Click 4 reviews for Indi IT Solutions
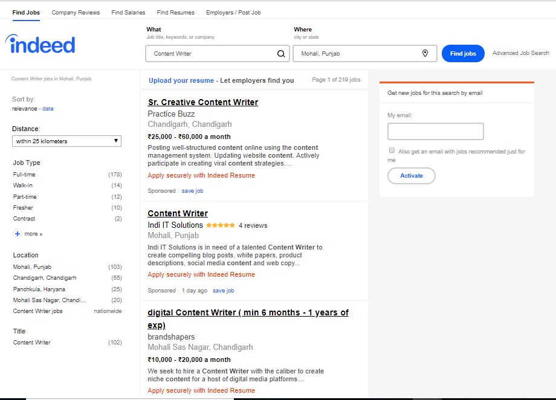 point(253,225)
